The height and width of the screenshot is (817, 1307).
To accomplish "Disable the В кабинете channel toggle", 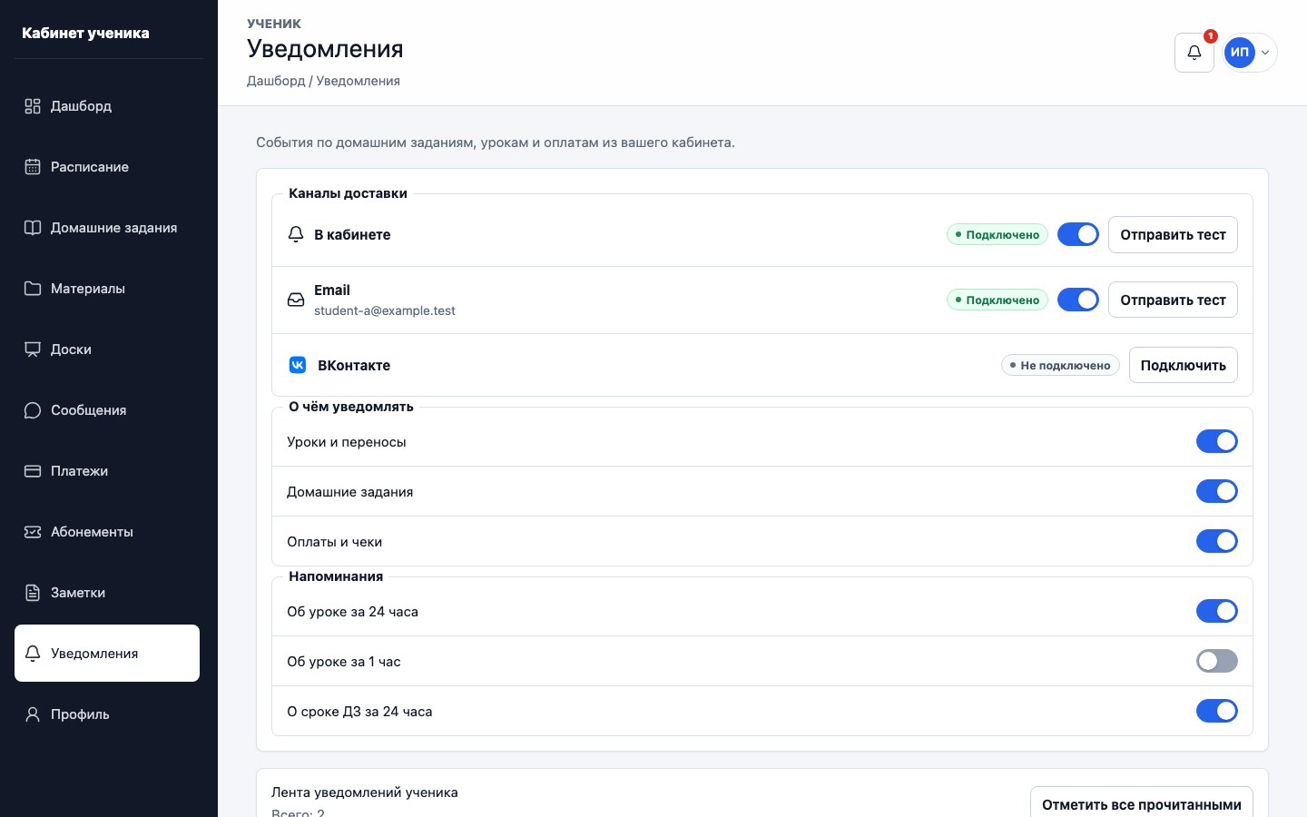I will [1078, 234].
